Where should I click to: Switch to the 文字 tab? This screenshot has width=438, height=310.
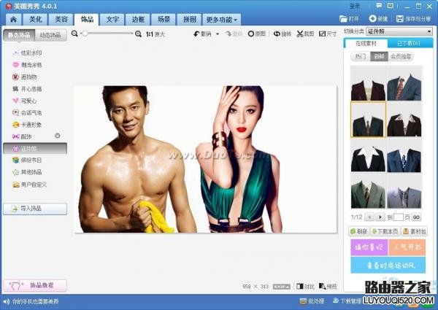click(x=113, y=20)
